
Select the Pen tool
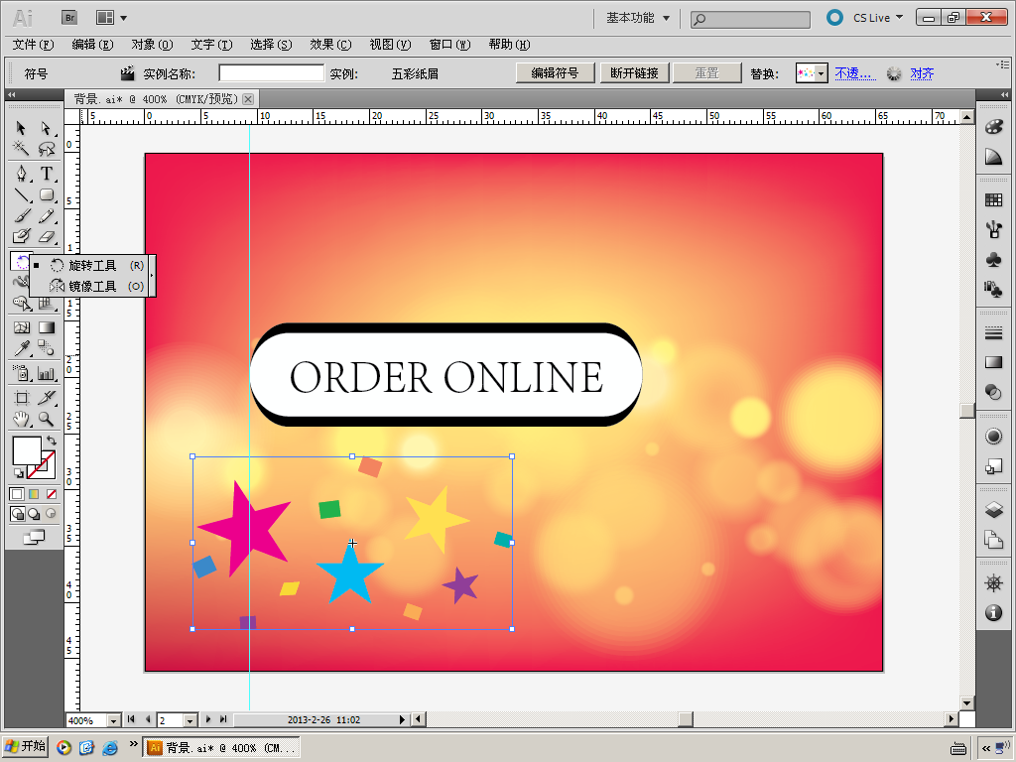[22, 173]
